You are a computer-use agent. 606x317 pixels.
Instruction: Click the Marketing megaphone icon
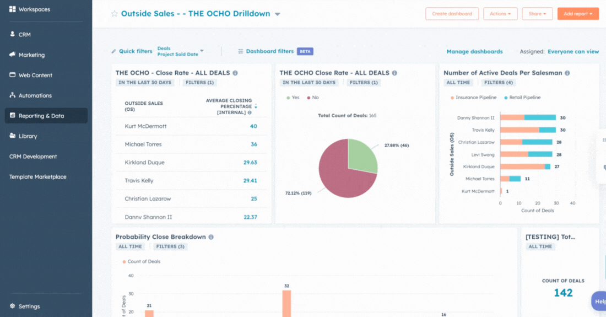(x=12, y=55)
